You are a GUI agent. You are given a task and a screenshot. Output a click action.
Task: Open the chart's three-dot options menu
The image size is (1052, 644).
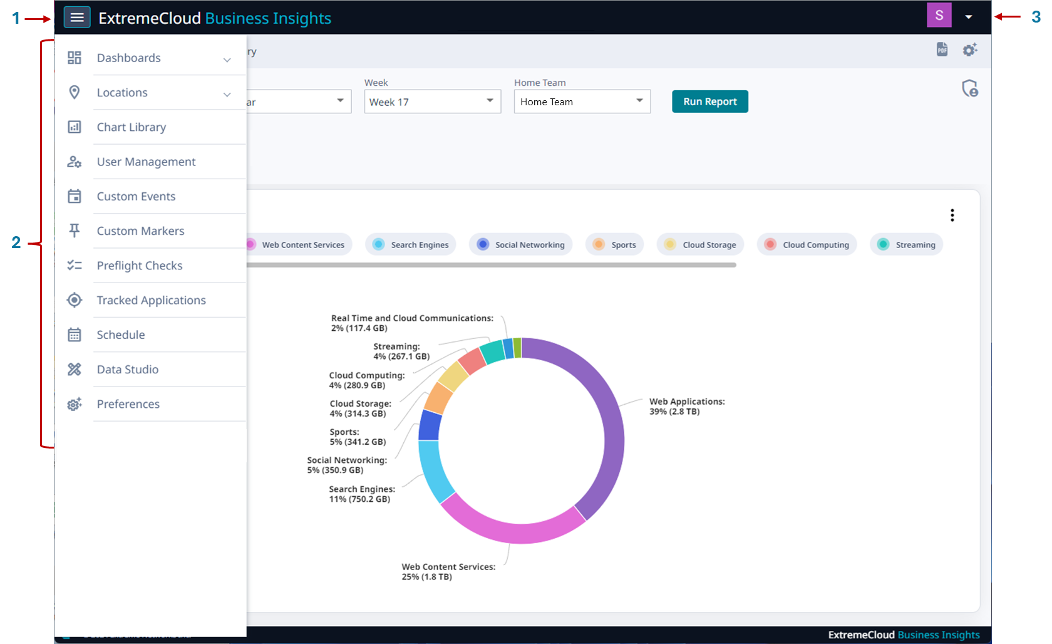(x=952, y=216)
